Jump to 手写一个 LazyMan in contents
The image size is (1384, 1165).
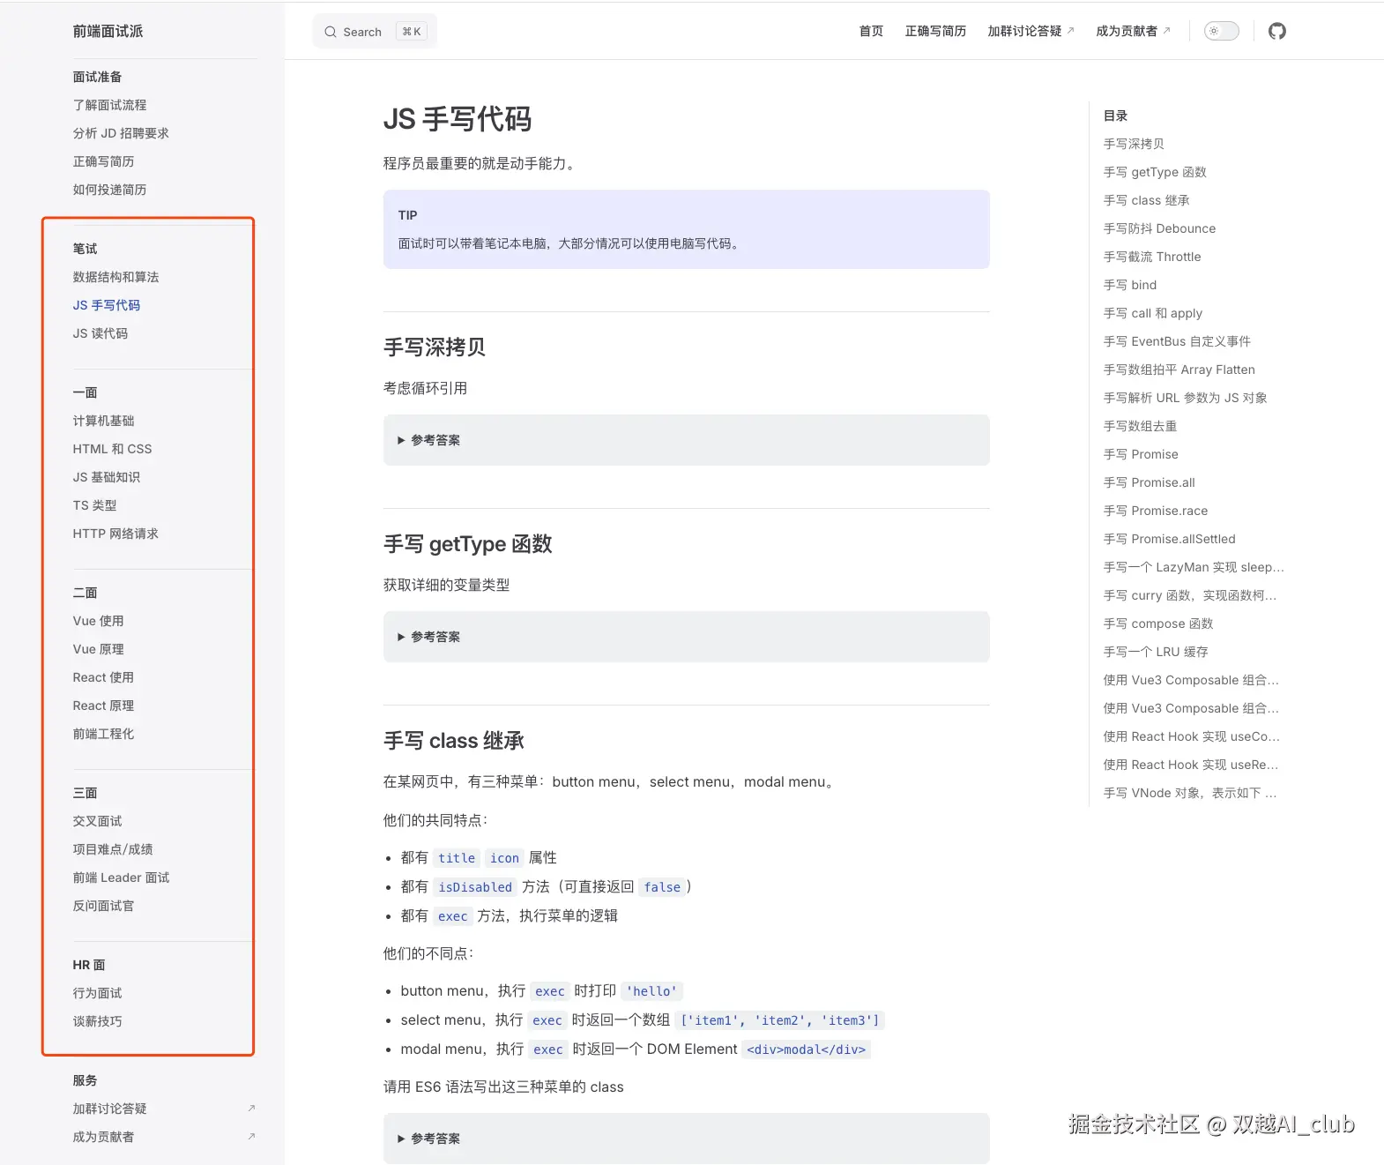coord(1194,567)
